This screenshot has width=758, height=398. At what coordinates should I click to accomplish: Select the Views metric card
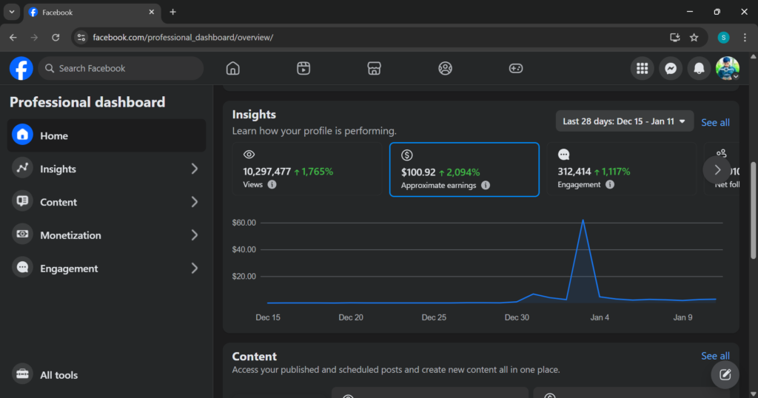click(x=307, y=169)
